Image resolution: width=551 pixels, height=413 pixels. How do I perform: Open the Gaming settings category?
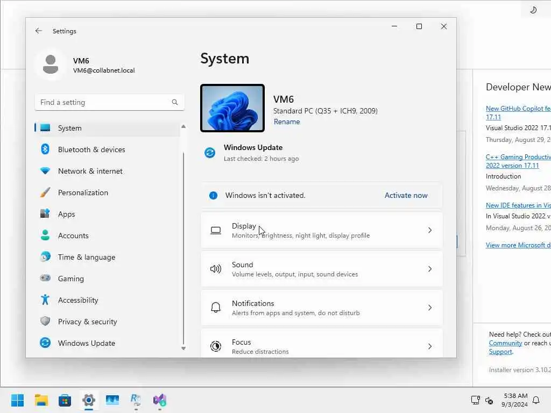[x=107, y=278]
